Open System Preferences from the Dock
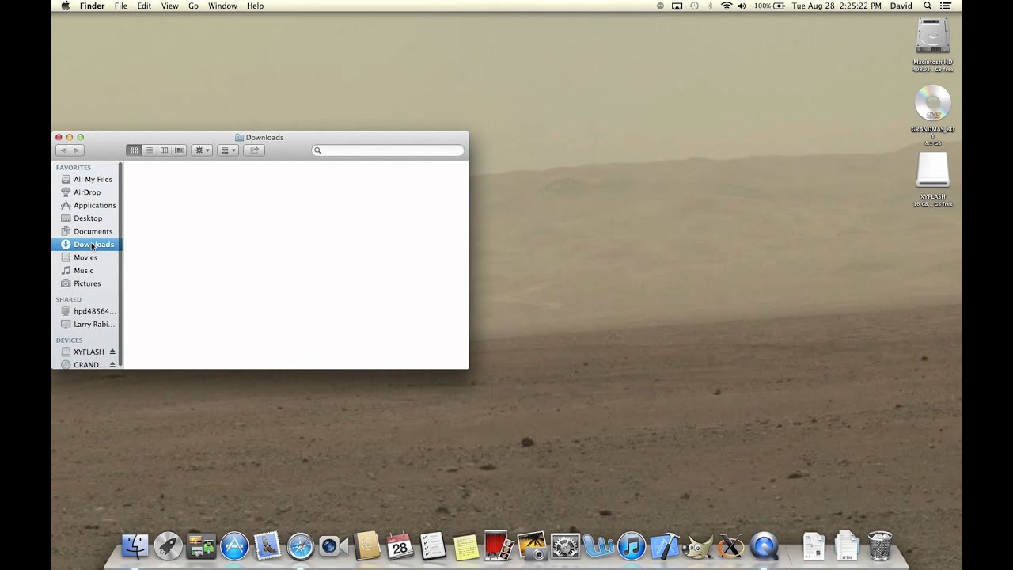Image resolution: width=1013 pixels, height=570 pixels. point(565,545)
